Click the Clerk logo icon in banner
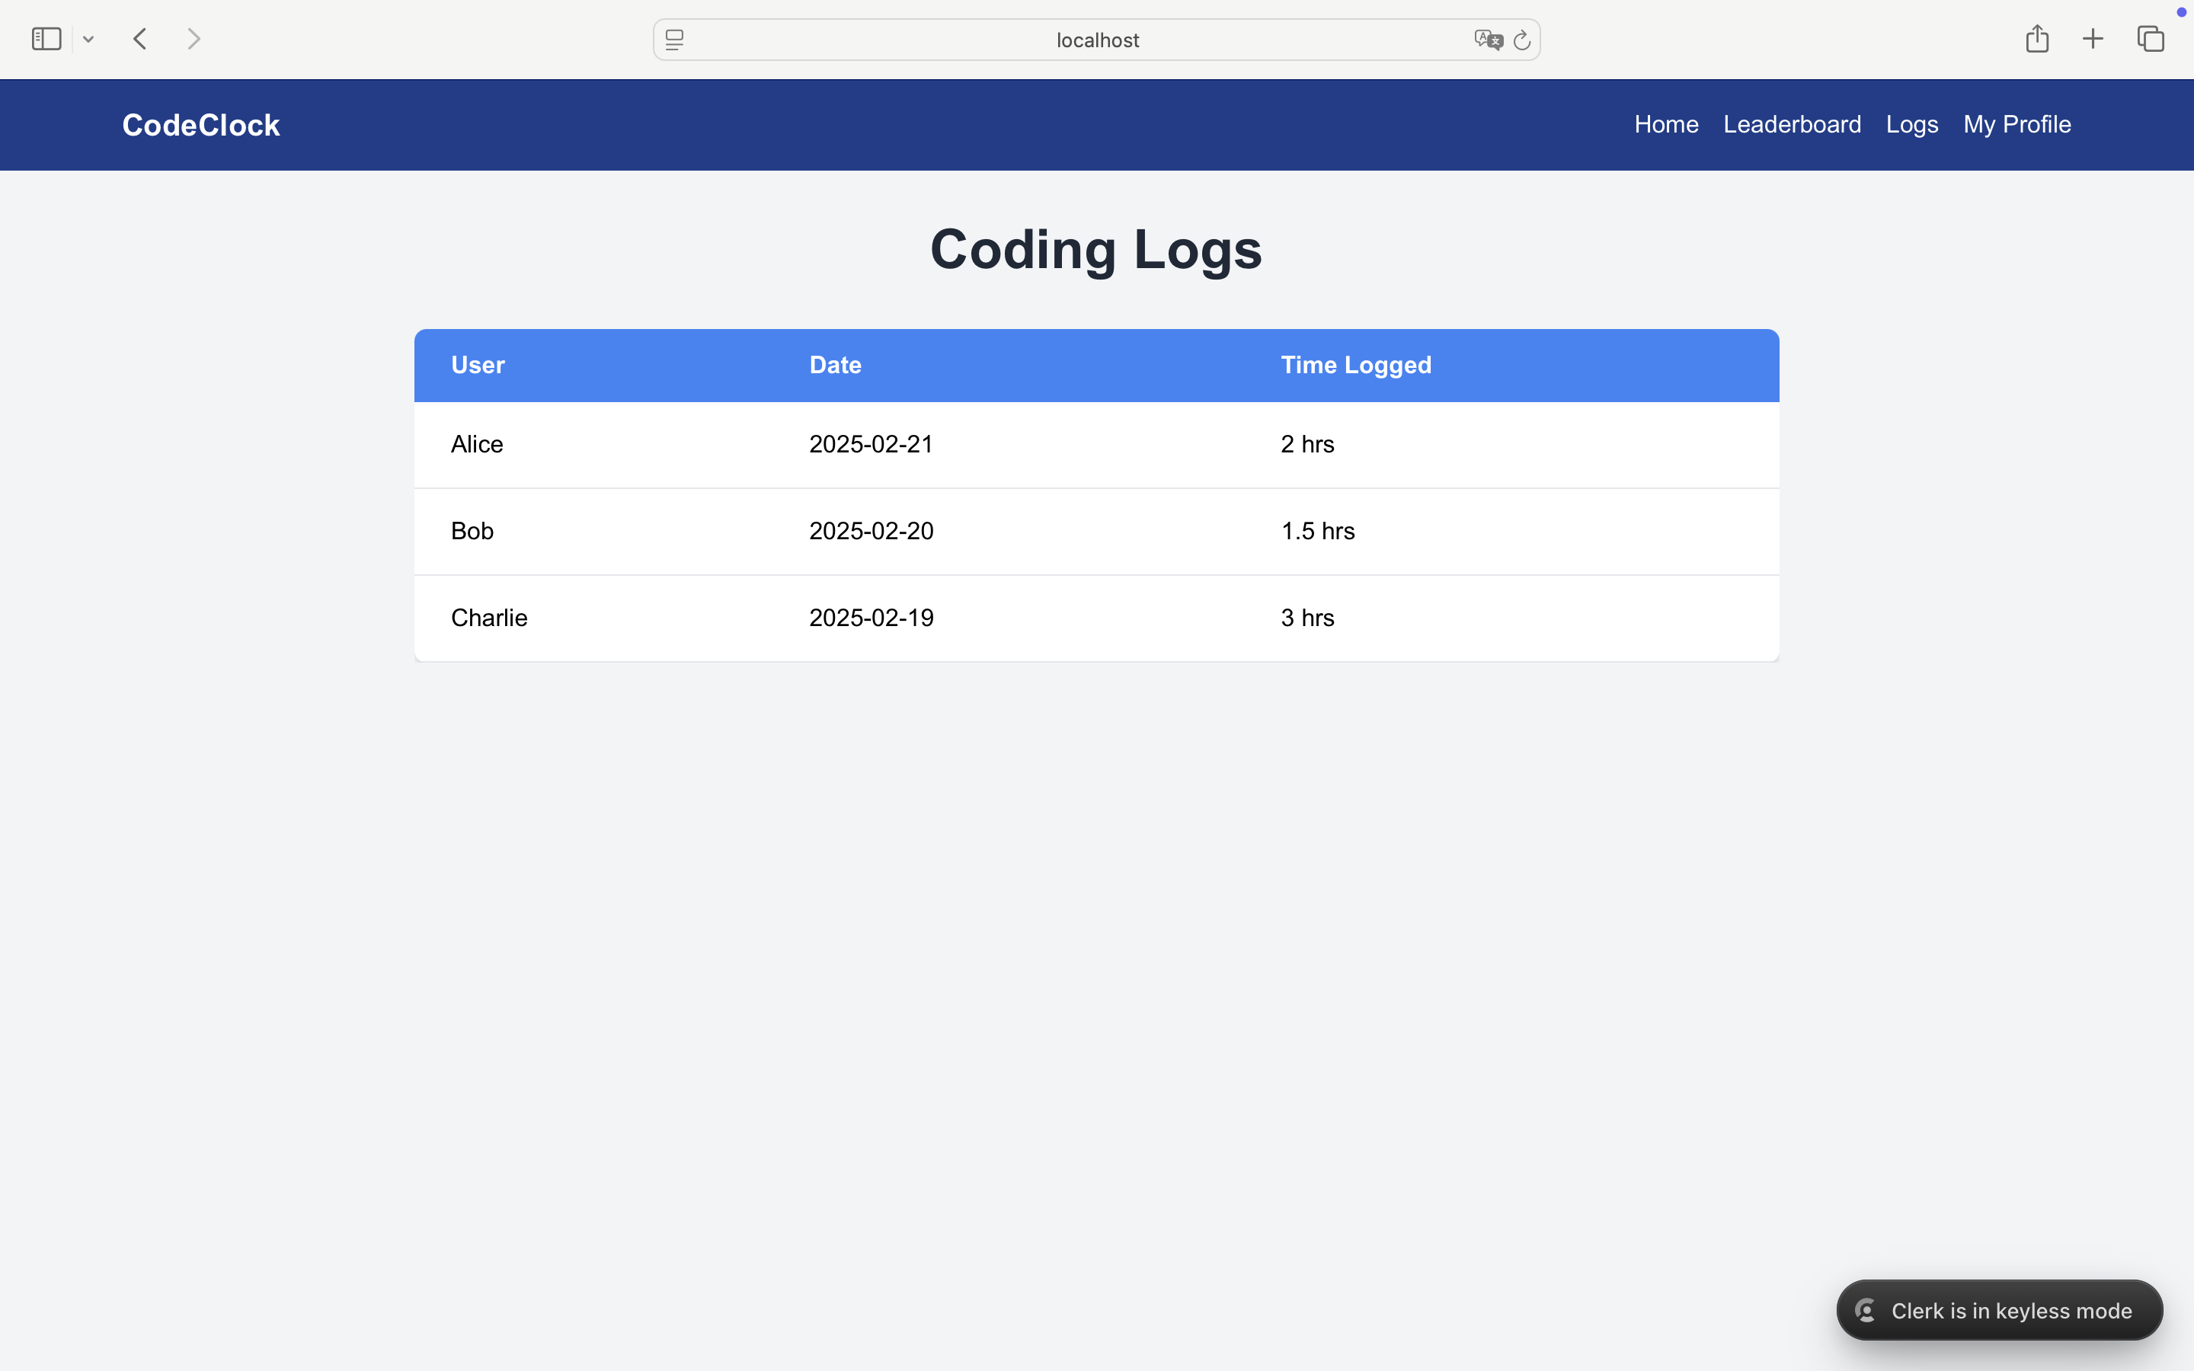 1866,1310
